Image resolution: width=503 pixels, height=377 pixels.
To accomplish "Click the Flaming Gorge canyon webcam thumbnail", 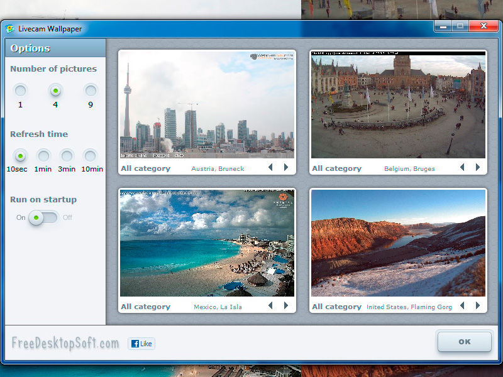I will pos(398,243).
